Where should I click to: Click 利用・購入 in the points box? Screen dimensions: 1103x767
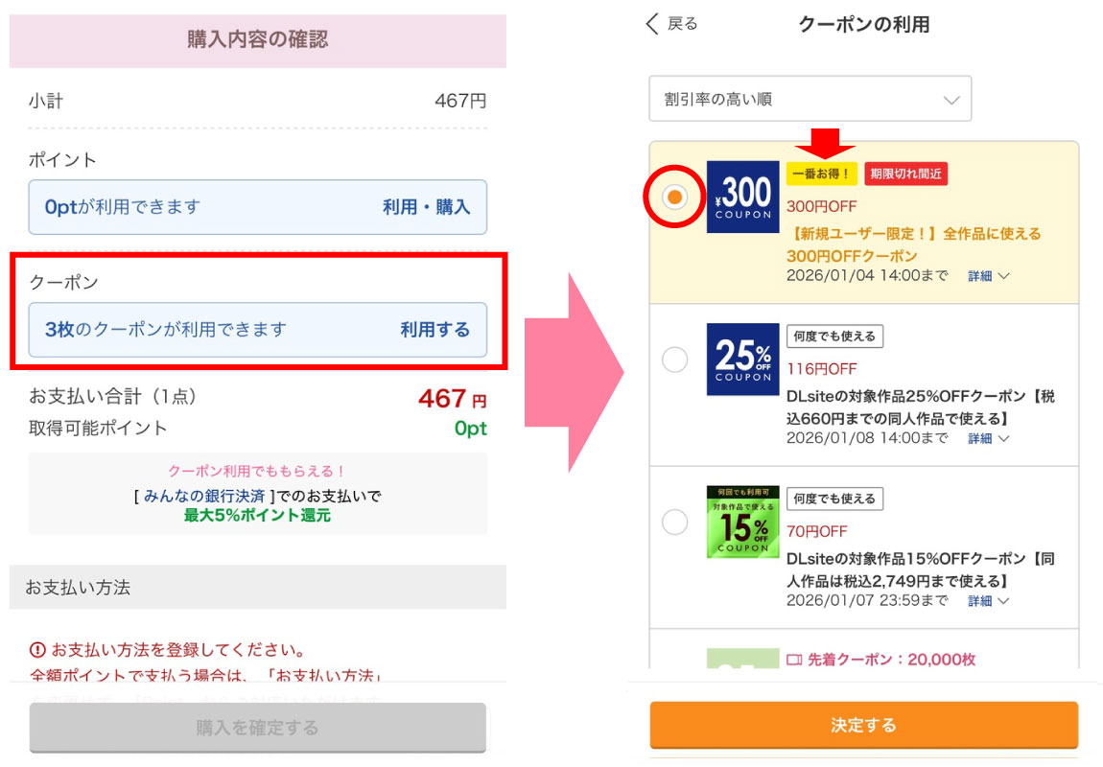pyautogui.click(x=426, y=207)
